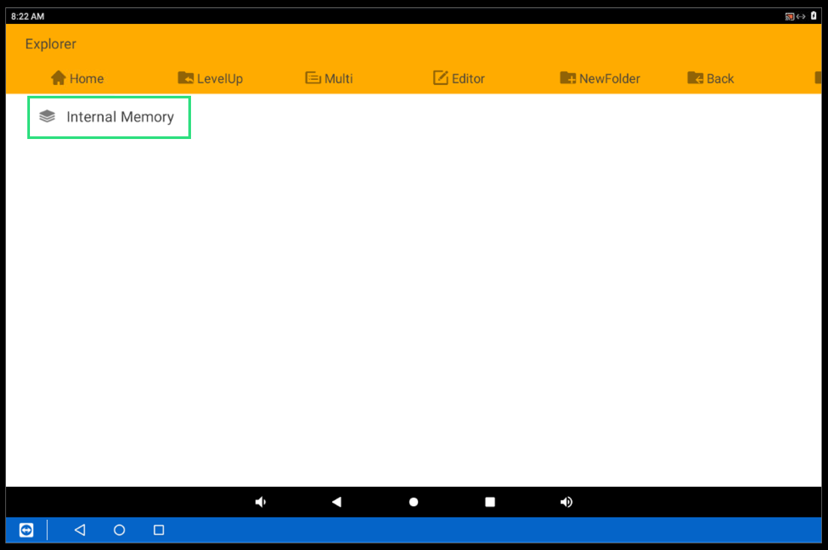Enable Multi selection mode

click(x=329, y=78)
